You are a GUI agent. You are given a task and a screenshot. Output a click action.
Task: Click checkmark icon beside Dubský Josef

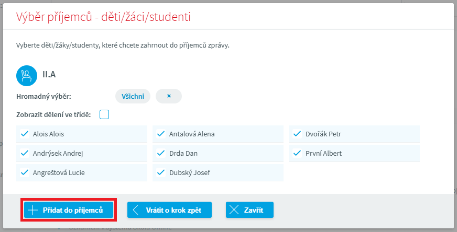click(160, 172)
